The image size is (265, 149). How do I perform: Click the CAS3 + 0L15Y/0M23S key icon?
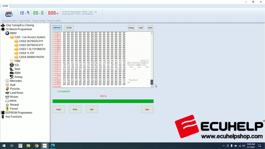click(16, 49)
